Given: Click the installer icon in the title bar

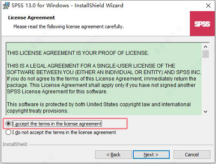Looking at the screenshot, I should click(6, 6).
